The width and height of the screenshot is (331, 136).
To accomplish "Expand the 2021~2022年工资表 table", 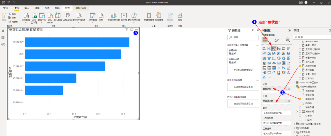I will pos(295,82).
